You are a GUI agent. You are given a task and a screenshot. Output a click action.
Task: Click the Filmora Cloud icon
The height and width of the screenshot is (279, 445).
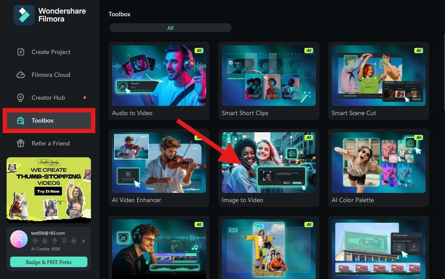coord(21,75)
